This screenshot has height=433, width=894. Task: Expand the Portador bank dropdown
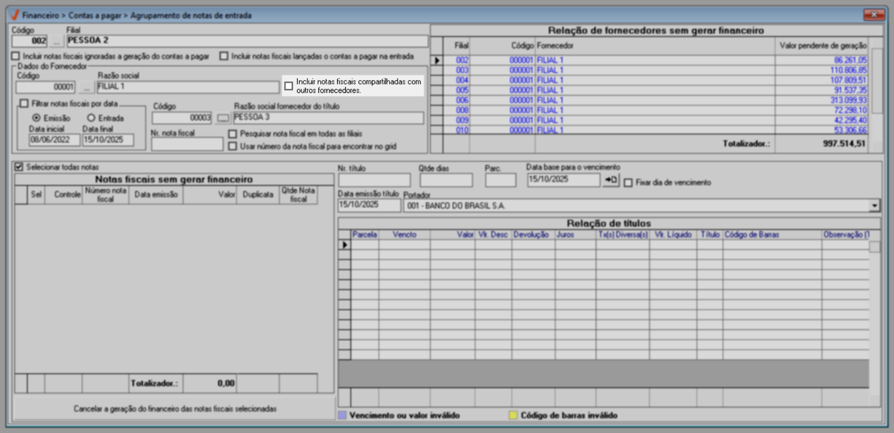click(874, 206)
